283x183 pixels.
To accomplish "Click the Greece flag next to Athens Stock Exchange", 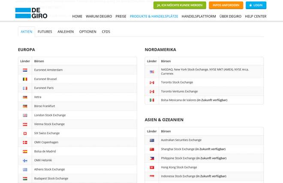I will point(25,169).
